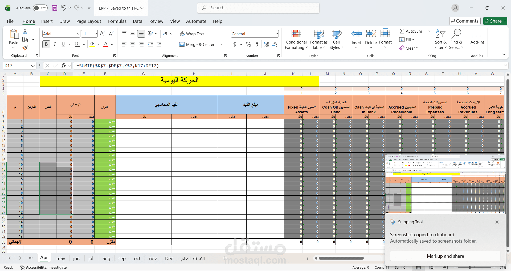Click in the Search box
This screenshot has height=271, width=511.
258,8
